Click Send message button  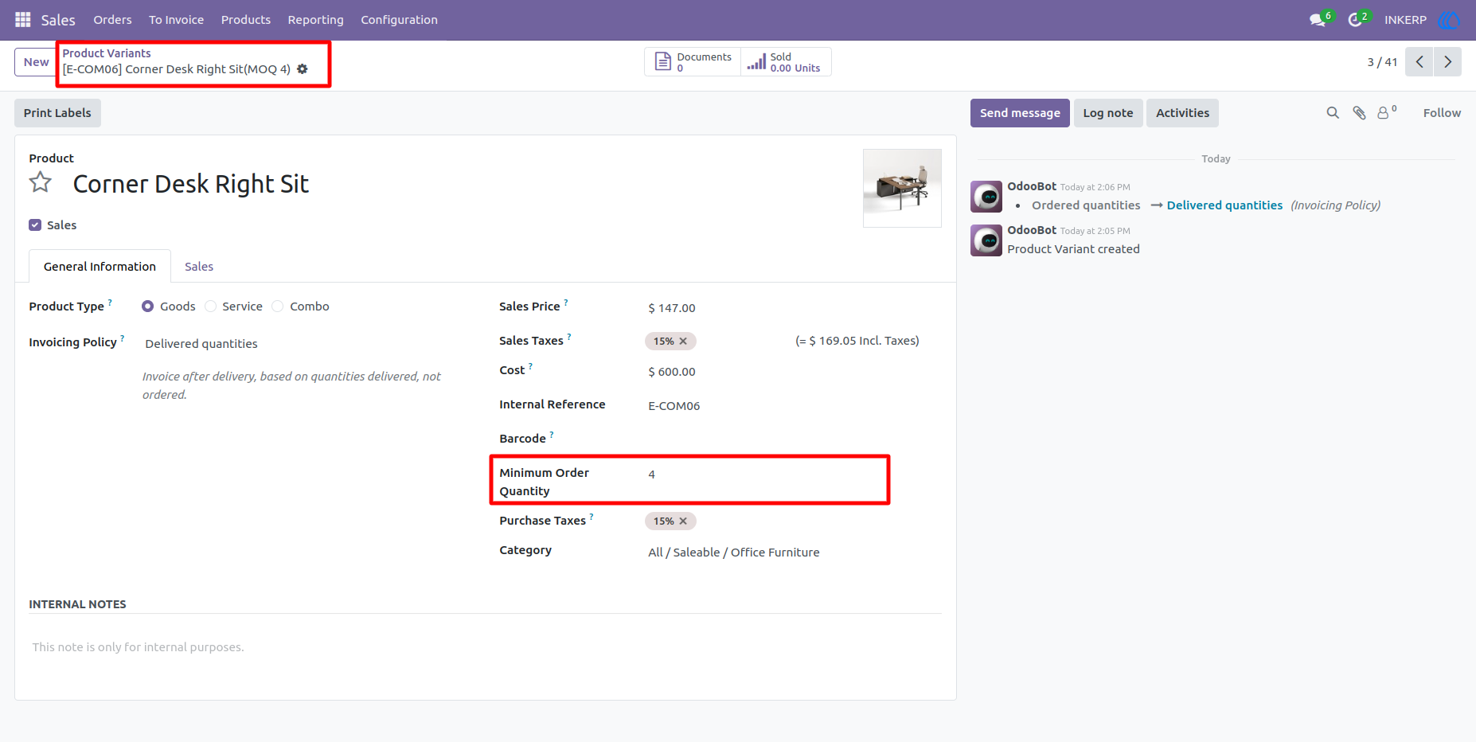(x=1020, y=113)
